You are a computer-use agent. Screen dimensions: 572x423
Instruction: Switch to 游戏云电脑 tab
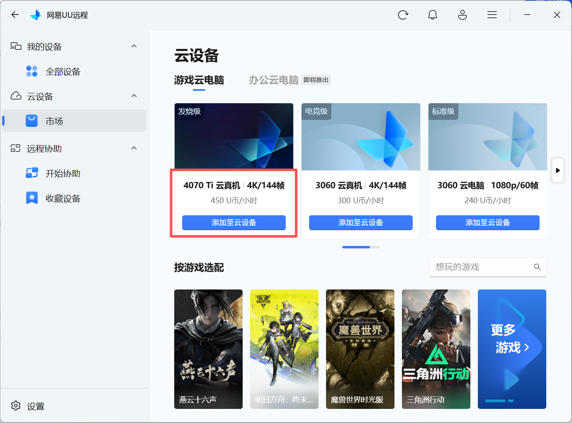[199, 80]
